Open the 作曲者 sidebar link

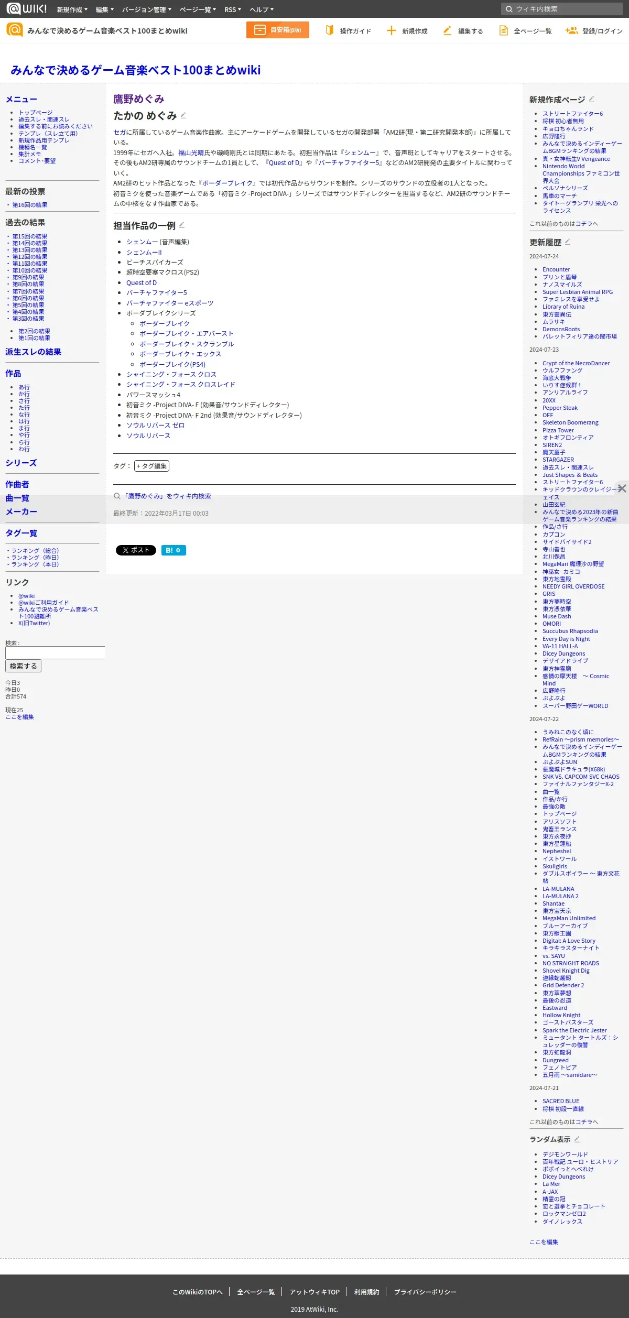pos(17,485)
